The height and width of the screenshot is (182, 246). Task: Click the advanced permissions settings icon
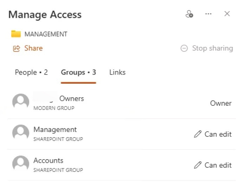coord(189,14)
